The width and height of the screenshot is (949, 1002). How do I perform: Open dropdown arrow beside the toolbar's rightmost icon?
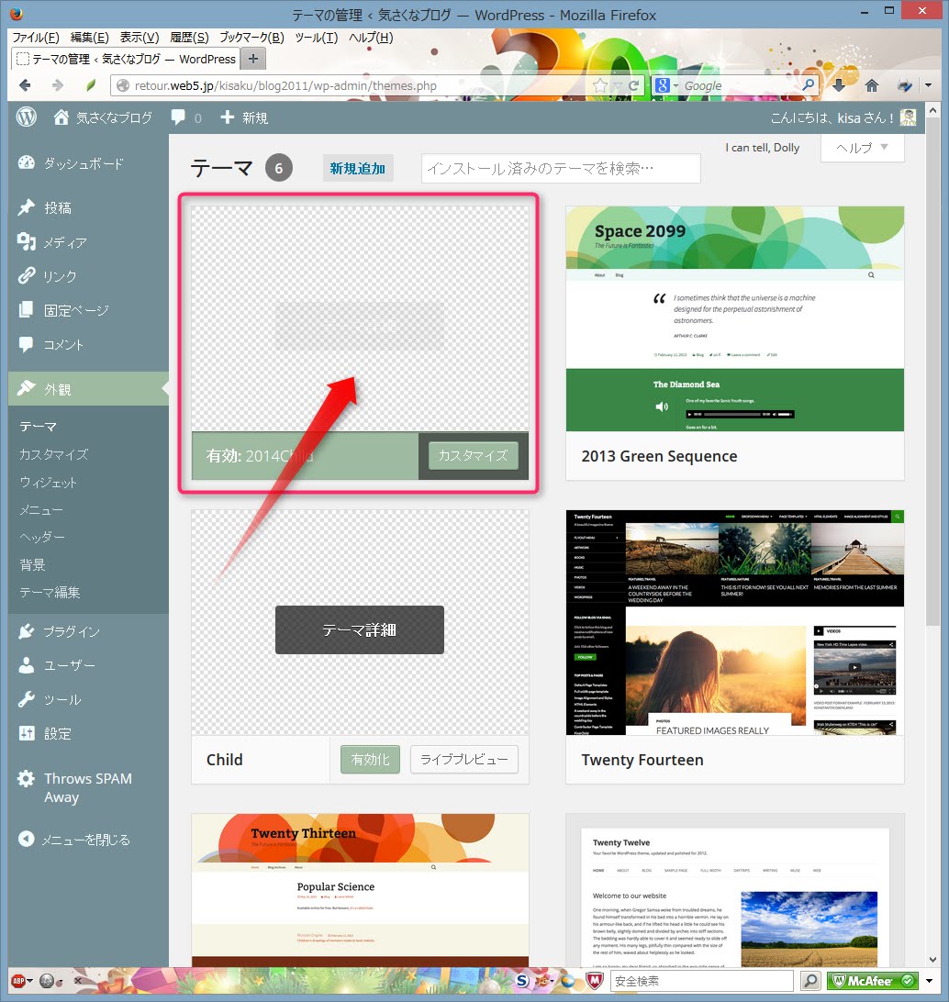tap(929, 85)
